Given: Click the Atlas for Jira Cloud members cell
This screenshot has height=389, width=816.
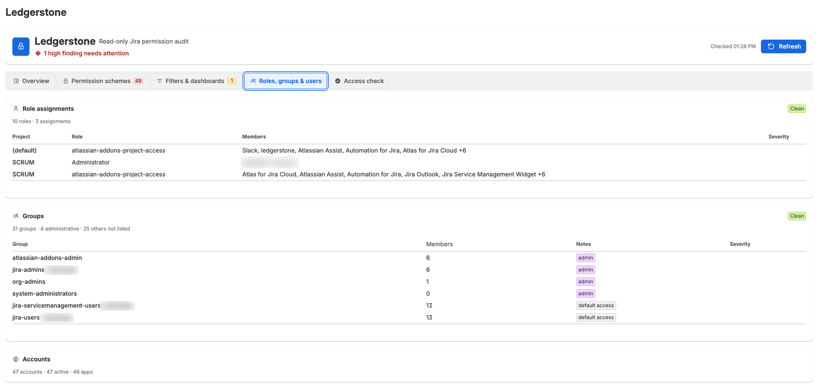Looking at the screenshot, I should click(x=394, y=175).
